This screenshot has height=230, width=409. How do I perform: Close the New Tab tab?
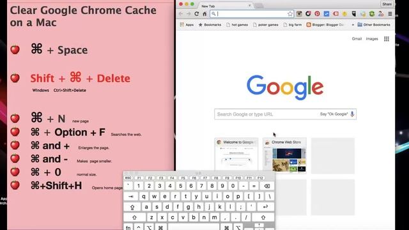click(x=249, y=6)
